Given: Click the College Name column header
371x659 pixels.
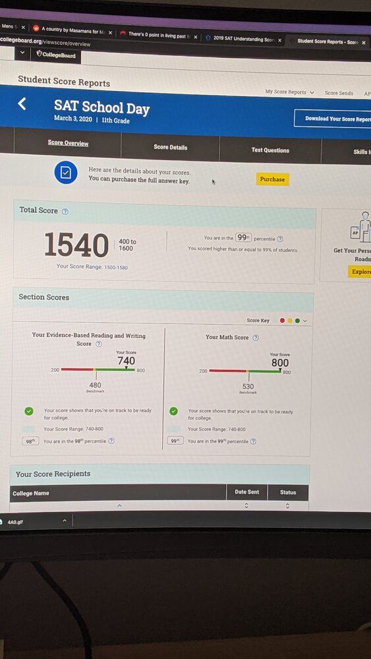Looking at the screenshot, I should (31, 493).
